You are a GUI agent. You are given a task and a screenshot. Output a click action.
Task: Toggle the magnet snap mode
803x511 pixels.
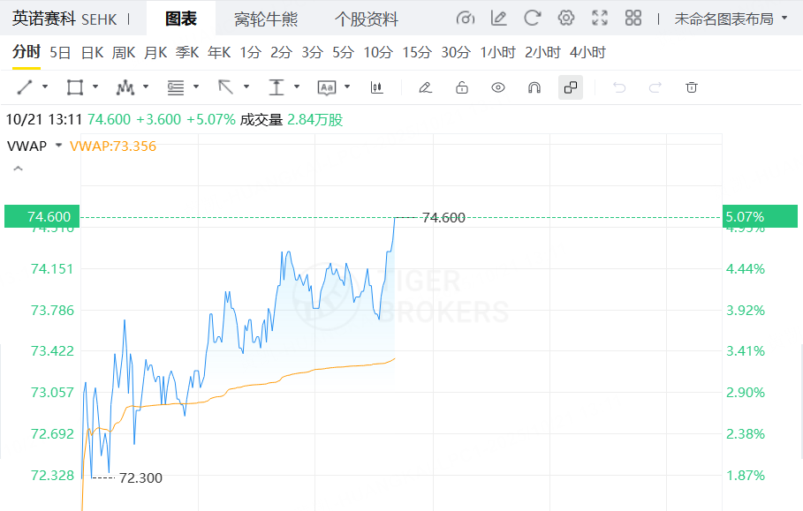point(534,87)
